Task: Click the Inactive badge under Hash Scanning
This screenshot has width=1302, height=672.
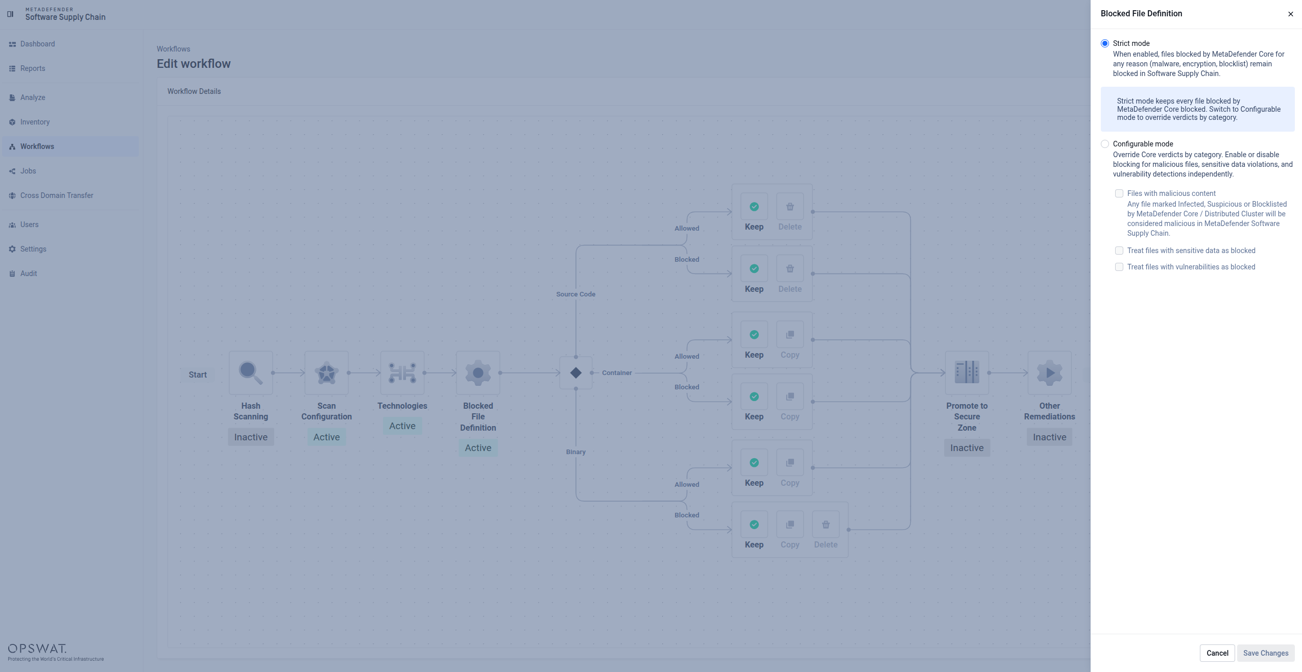Action: point(251,437)
